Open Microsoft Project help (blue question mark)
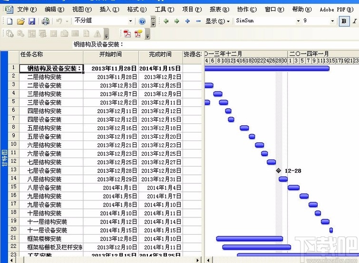 click(x=142, y=21)
